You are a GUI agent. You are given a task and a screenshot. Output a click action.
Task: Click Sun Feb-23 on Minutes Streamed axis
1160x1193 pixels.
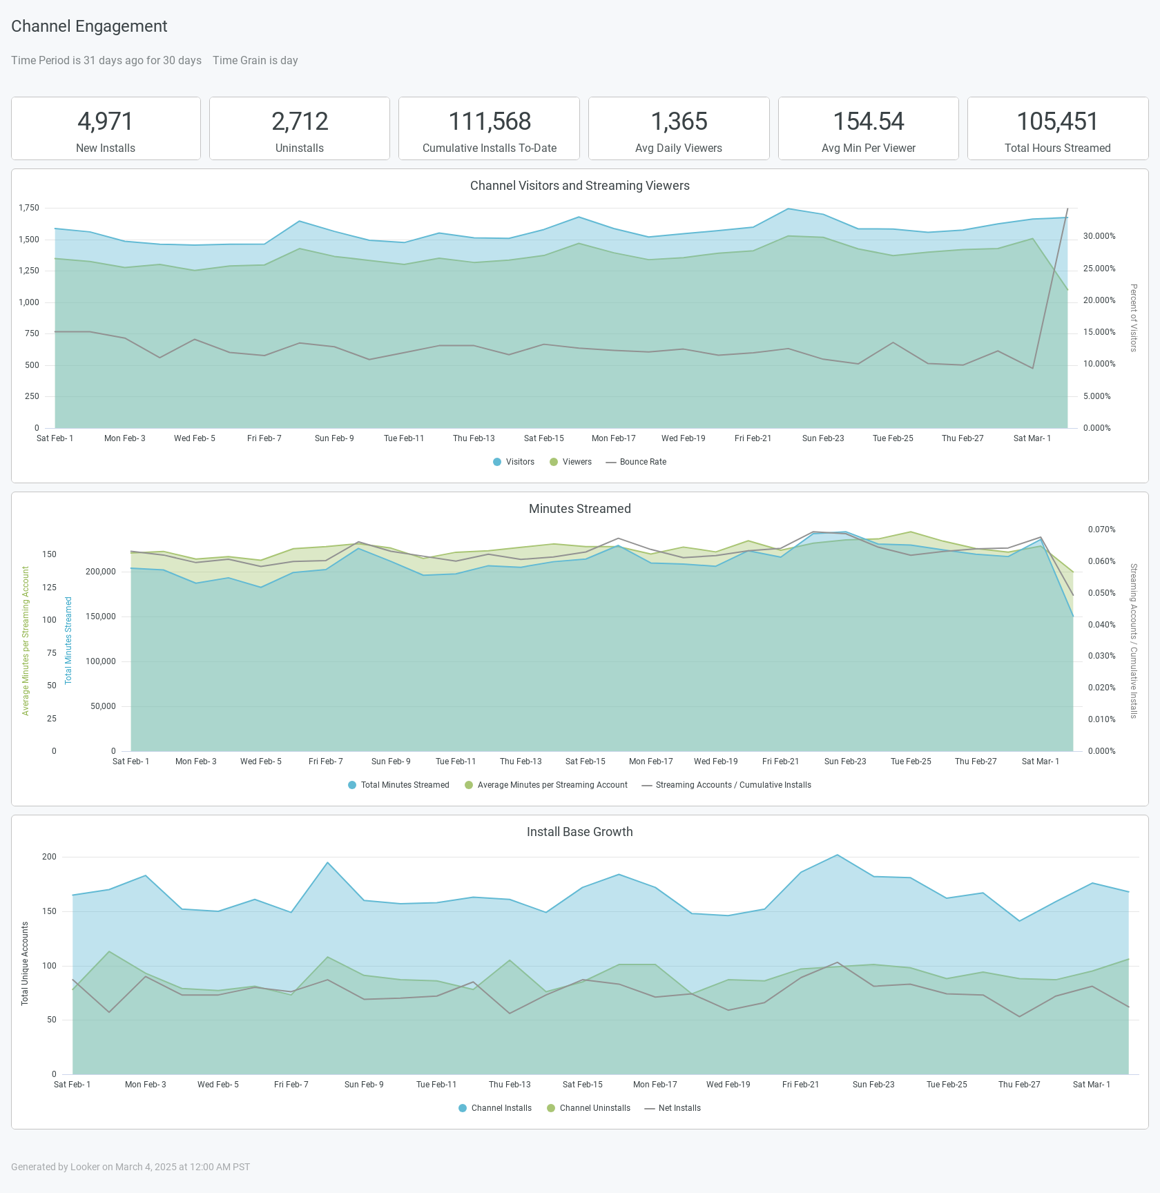845,762
